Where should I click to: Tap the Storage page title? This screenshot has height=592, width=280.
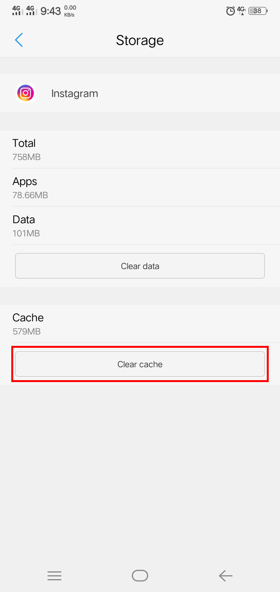click(140, 41)
